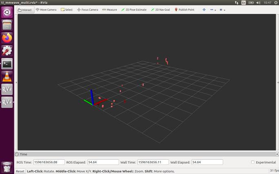Screen dimensions: 279x174
Task: Switch to the Terminal in dock
Action: coord(7,64)
